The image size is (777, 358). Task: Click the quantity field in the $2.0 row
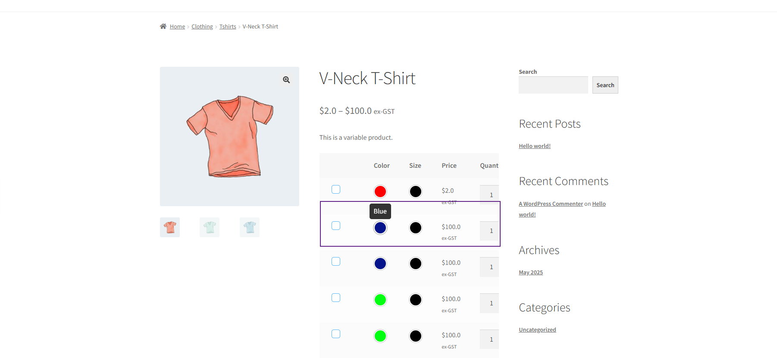click(x=490, y=195)
